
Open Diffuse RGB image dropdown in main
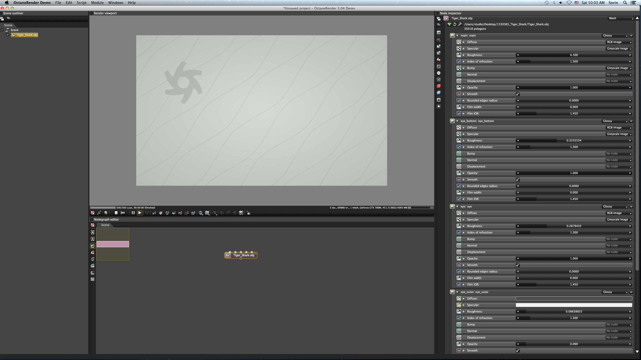619,42
